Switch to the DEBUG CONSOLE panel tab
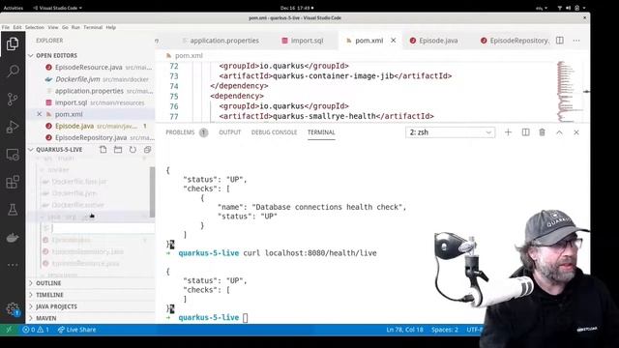The width and height of the screenshot is (619, 348). tap(274, 132)
